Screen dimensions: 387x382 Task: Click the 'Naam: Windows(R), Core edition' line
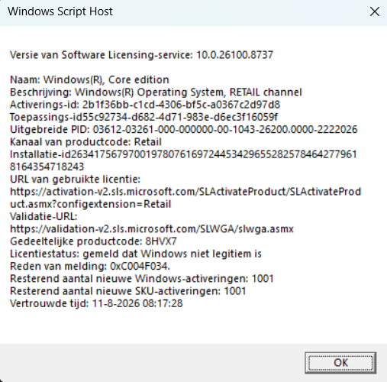pyautogui.click(x=89, y=79)
